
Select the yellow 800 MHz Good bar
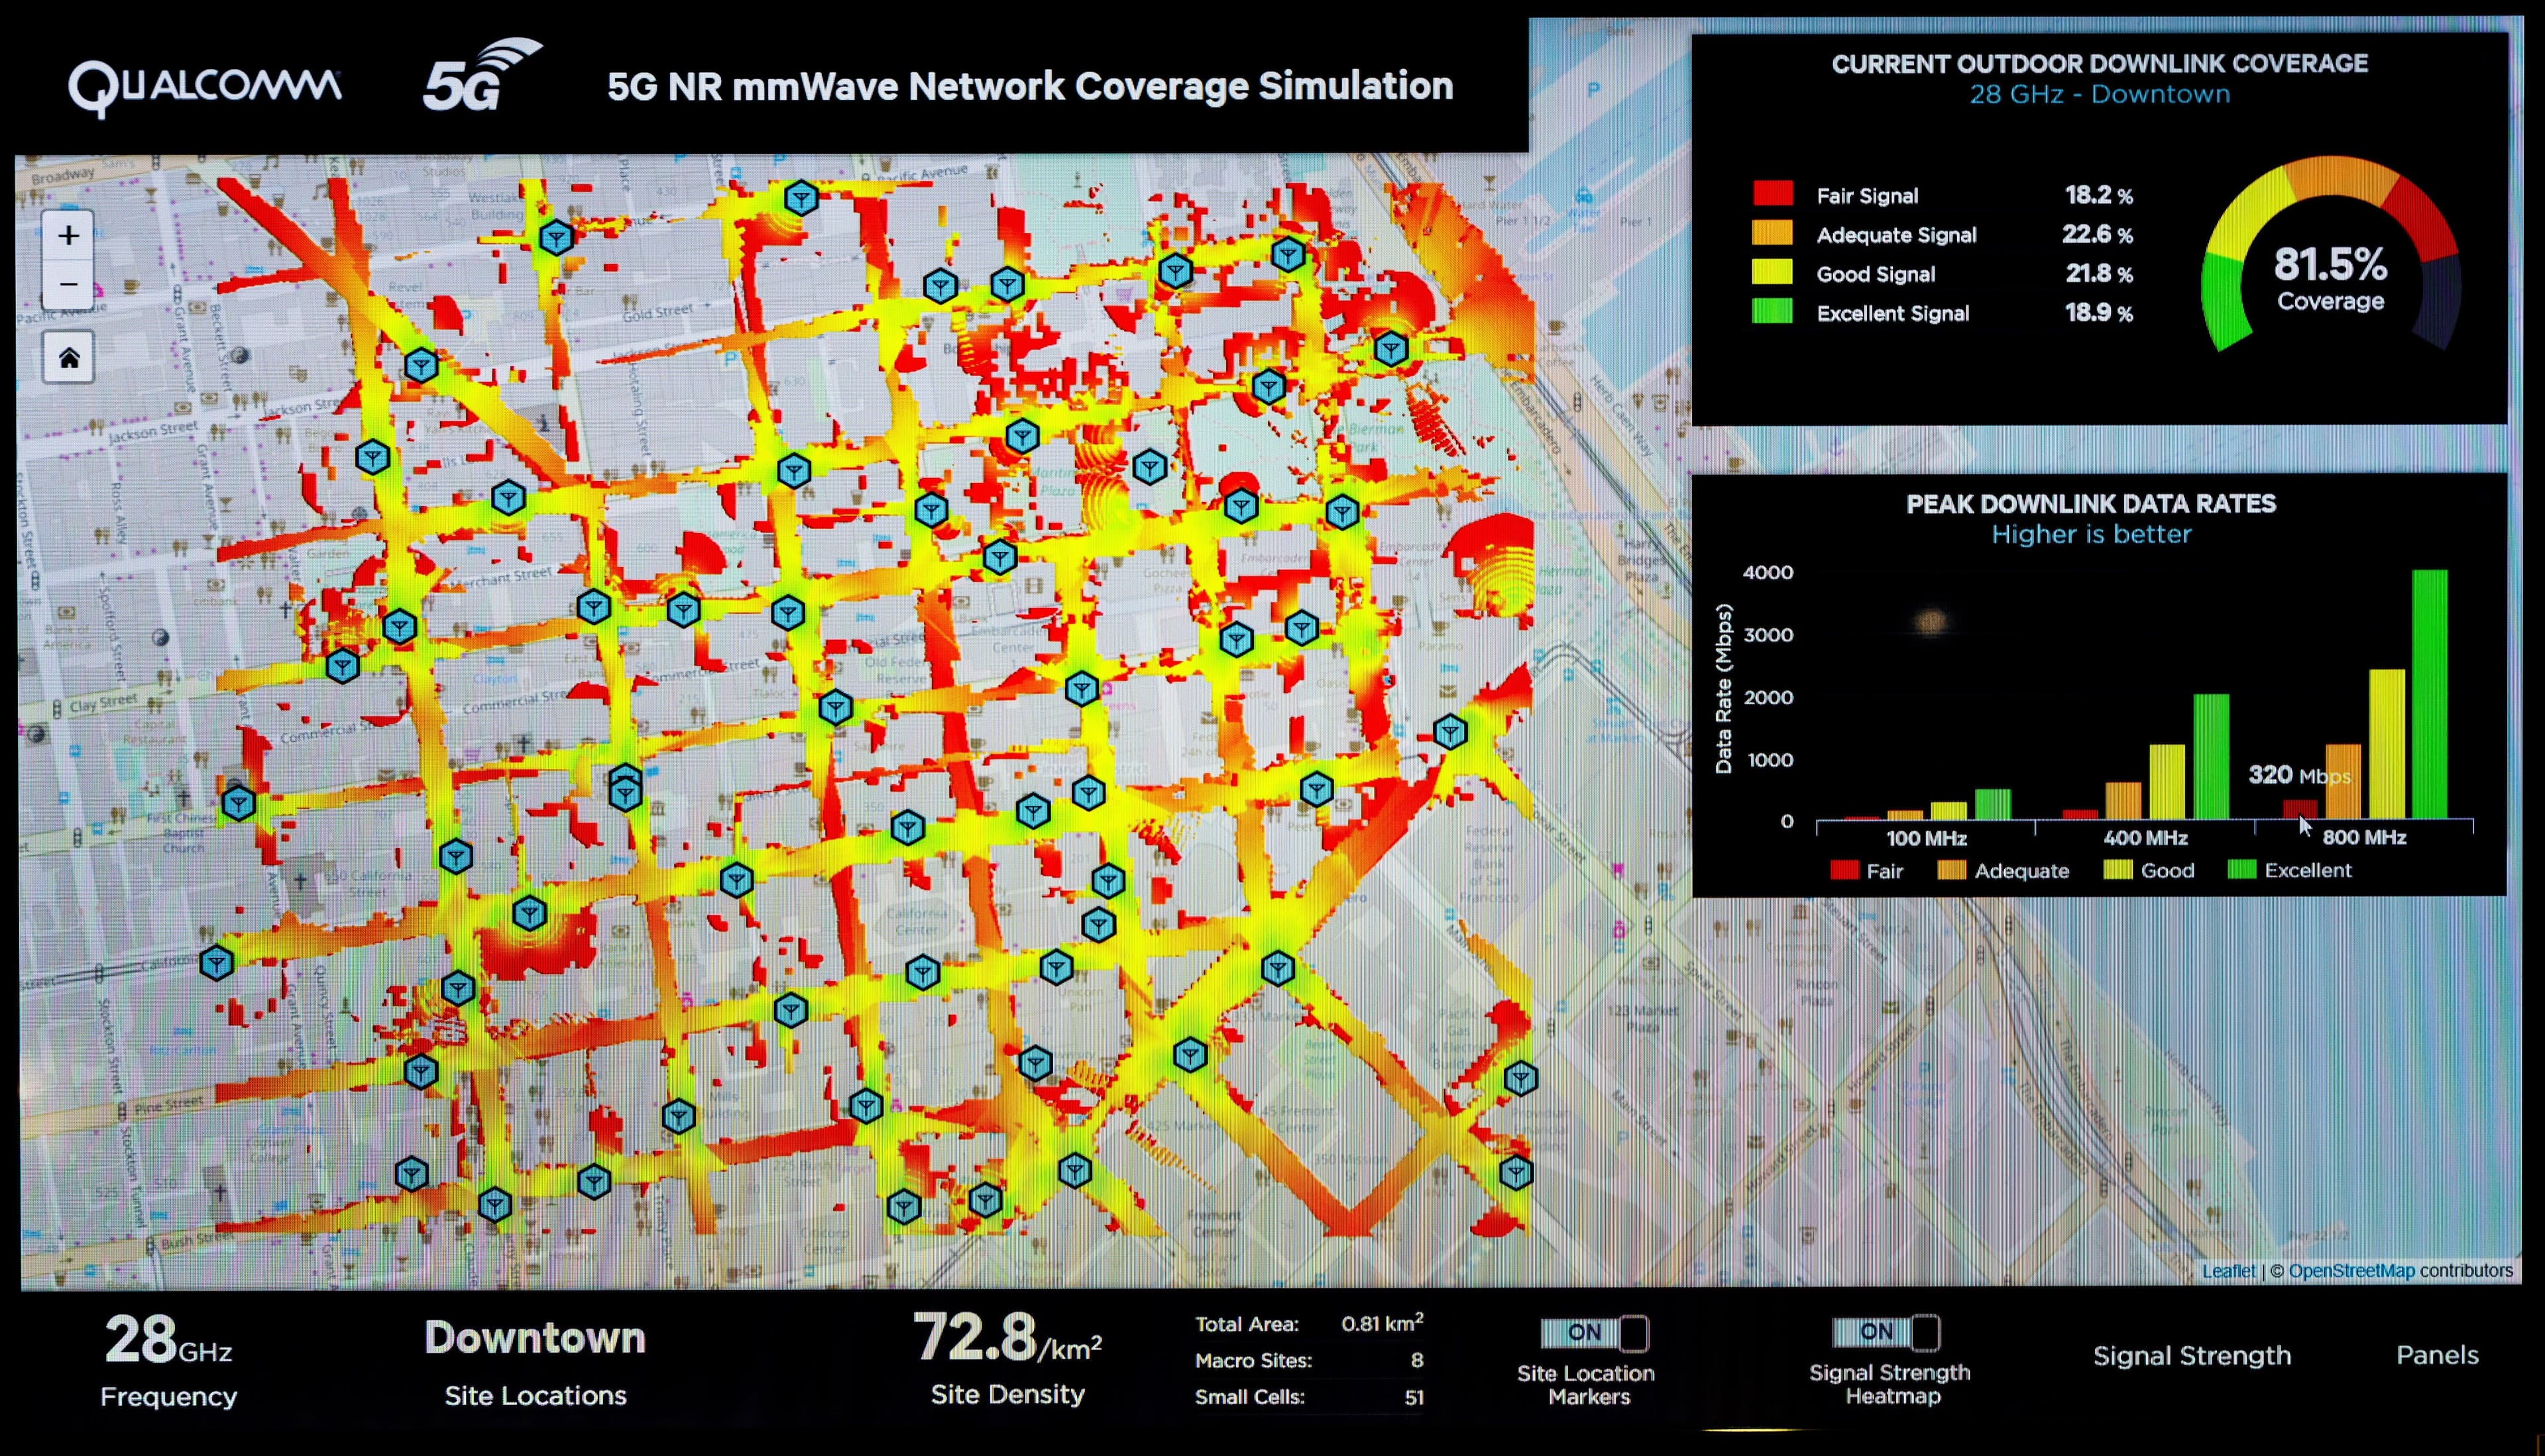[2386, 744]
